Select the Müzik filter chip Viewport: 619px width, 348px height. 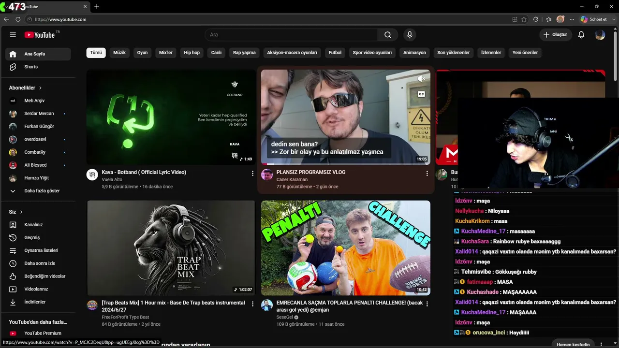[119, 53]
